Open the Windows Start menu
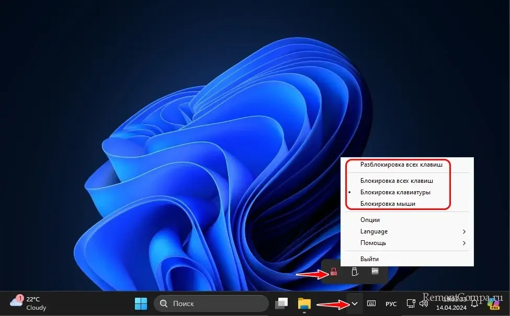The image size is (510, 316). [x=141, y=303]
